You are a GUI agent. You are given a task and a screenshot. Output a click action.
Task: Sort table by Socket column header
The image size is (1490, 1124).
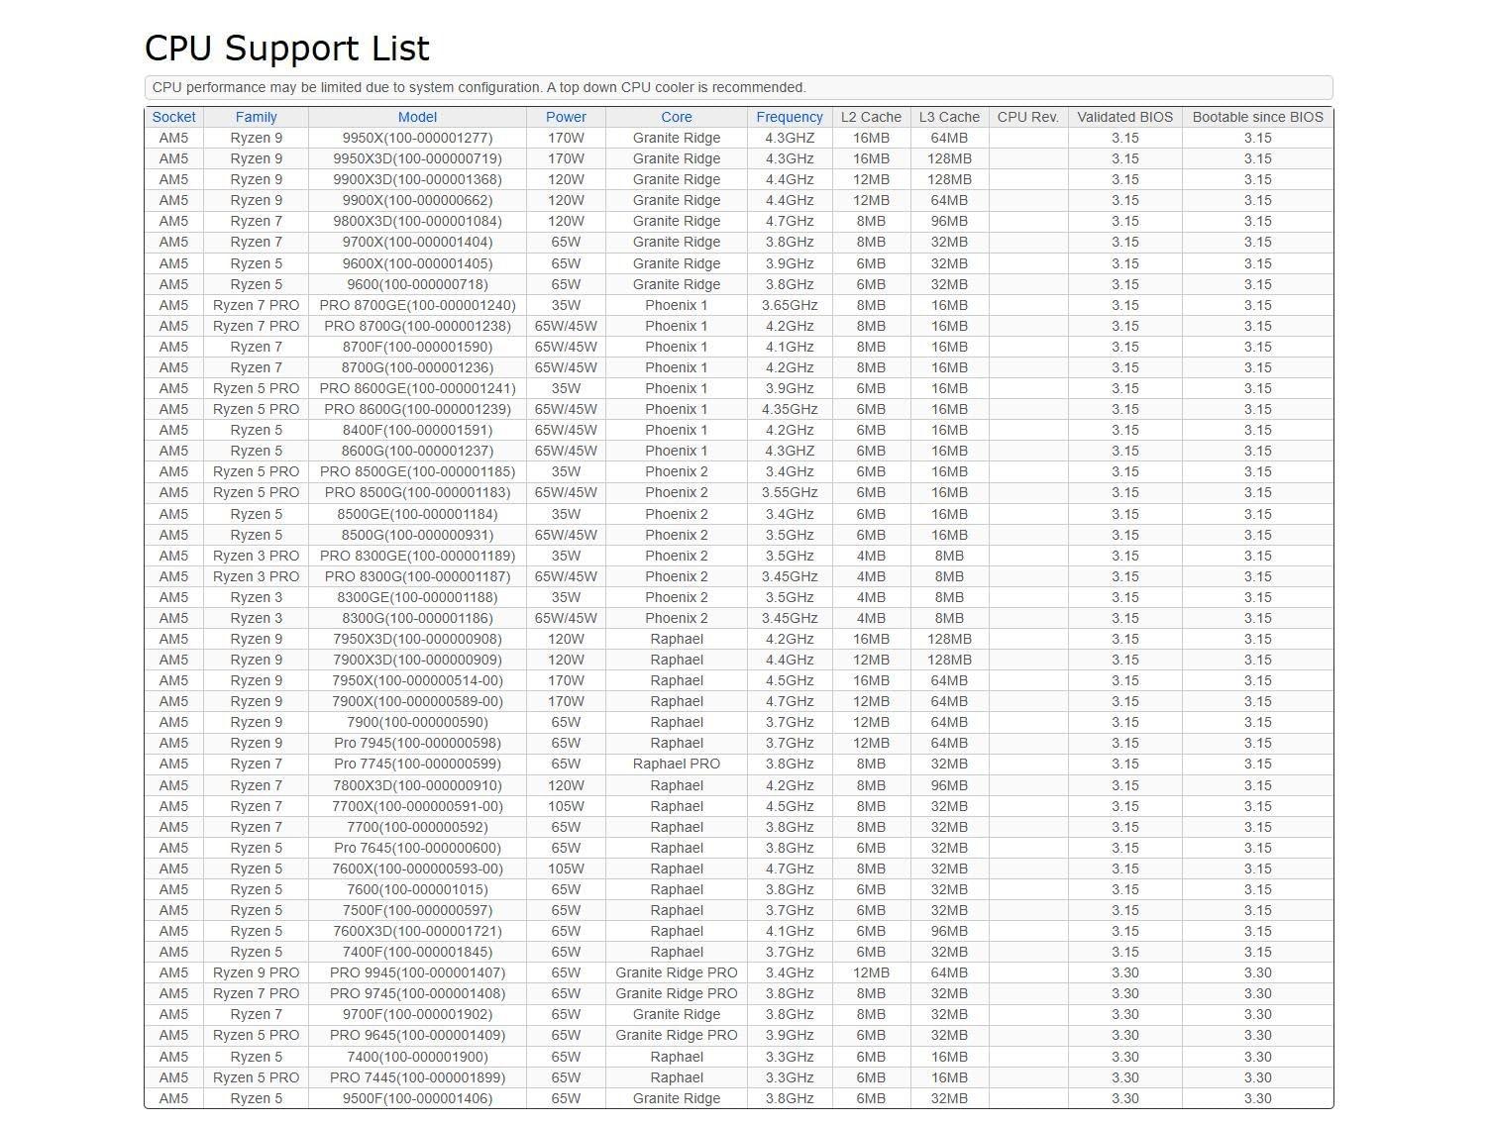173,117
